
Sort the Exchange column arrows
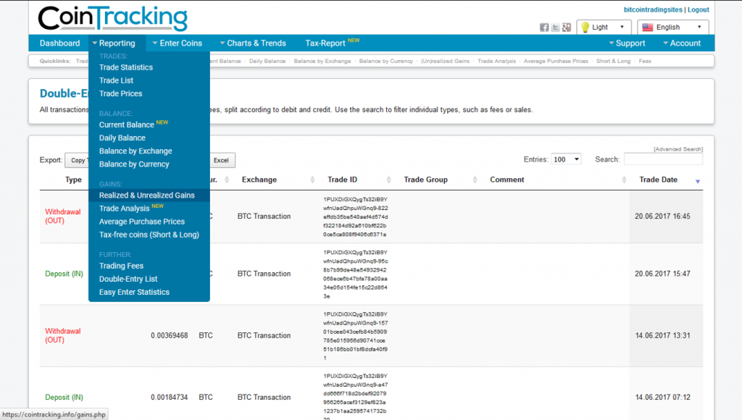[x=312, y=180]
